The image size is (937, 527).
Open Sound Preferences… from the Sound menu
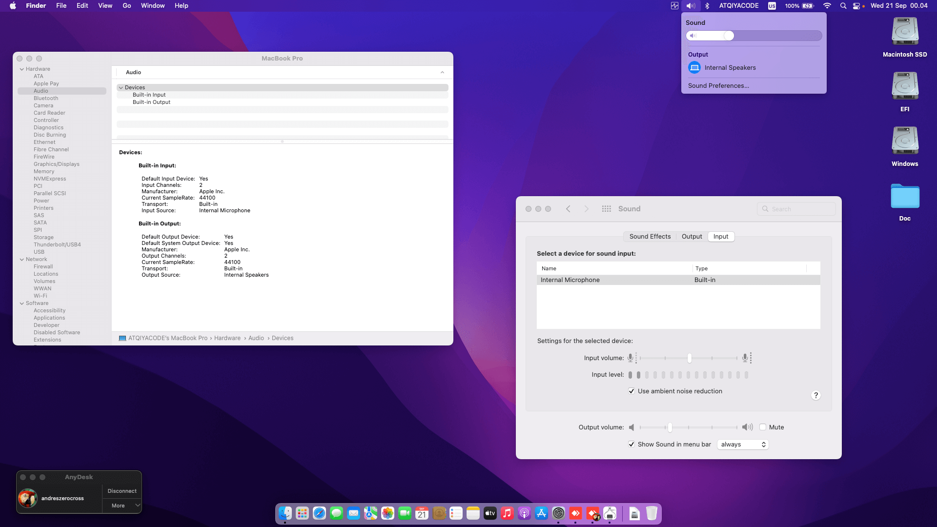[718, 86]
